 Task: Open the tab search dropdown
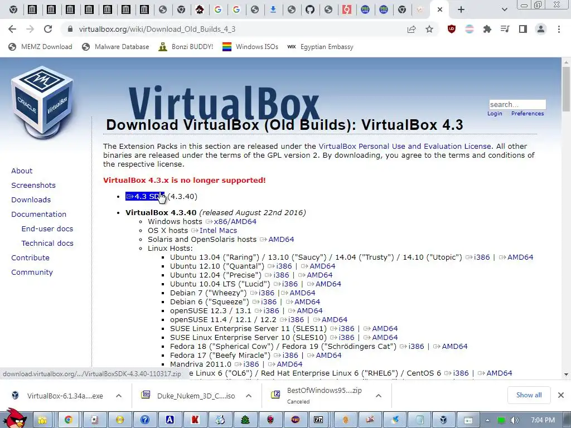coord(504,9)
